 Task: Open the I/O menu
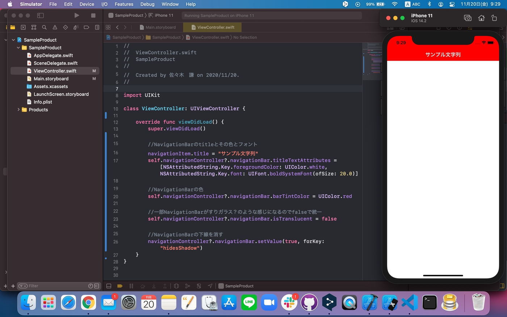pyautogui.click(x=104, y=4)
